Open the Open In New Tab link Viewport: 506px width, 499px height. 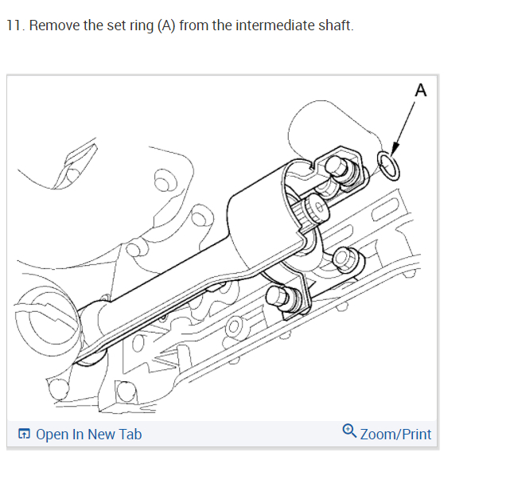(80, 434)
